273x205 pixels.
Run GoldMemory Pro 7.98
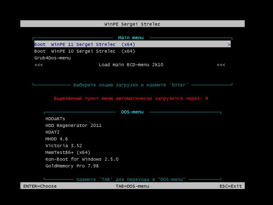click(x=72, y=166)
